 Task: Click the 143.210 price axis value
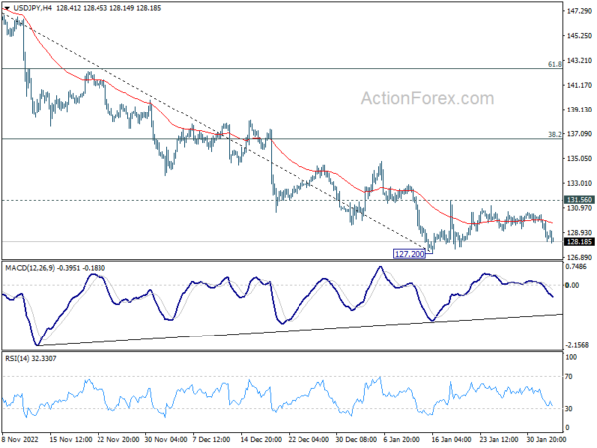[579, 60]
